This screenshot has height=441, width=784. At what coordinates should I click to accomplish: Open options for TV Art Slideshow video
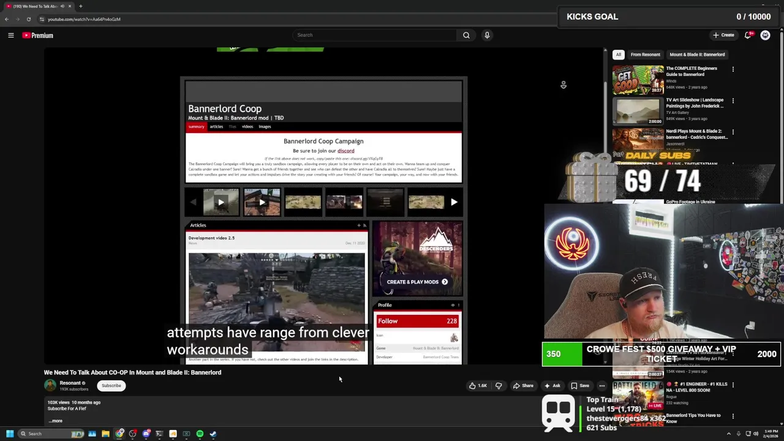(733, 100)
